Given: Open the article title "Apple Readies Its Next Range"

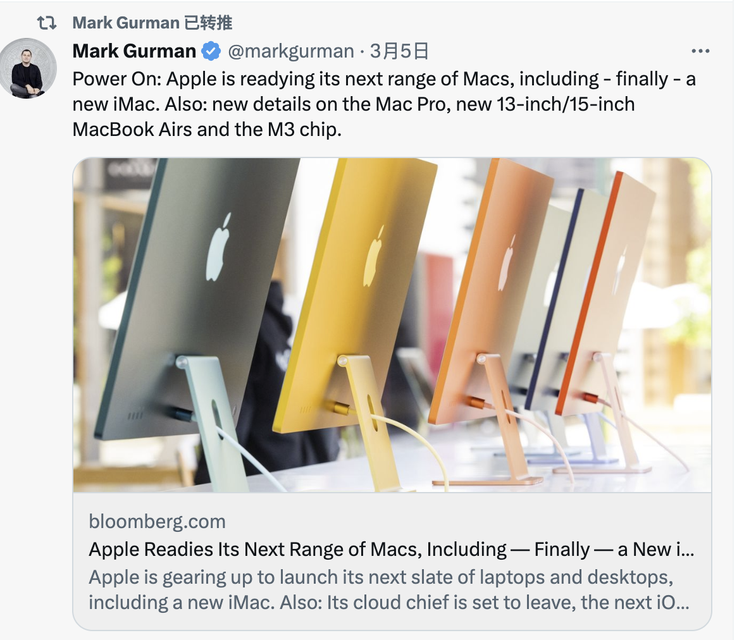Looking at the screenshot, I should coord(392,550).
